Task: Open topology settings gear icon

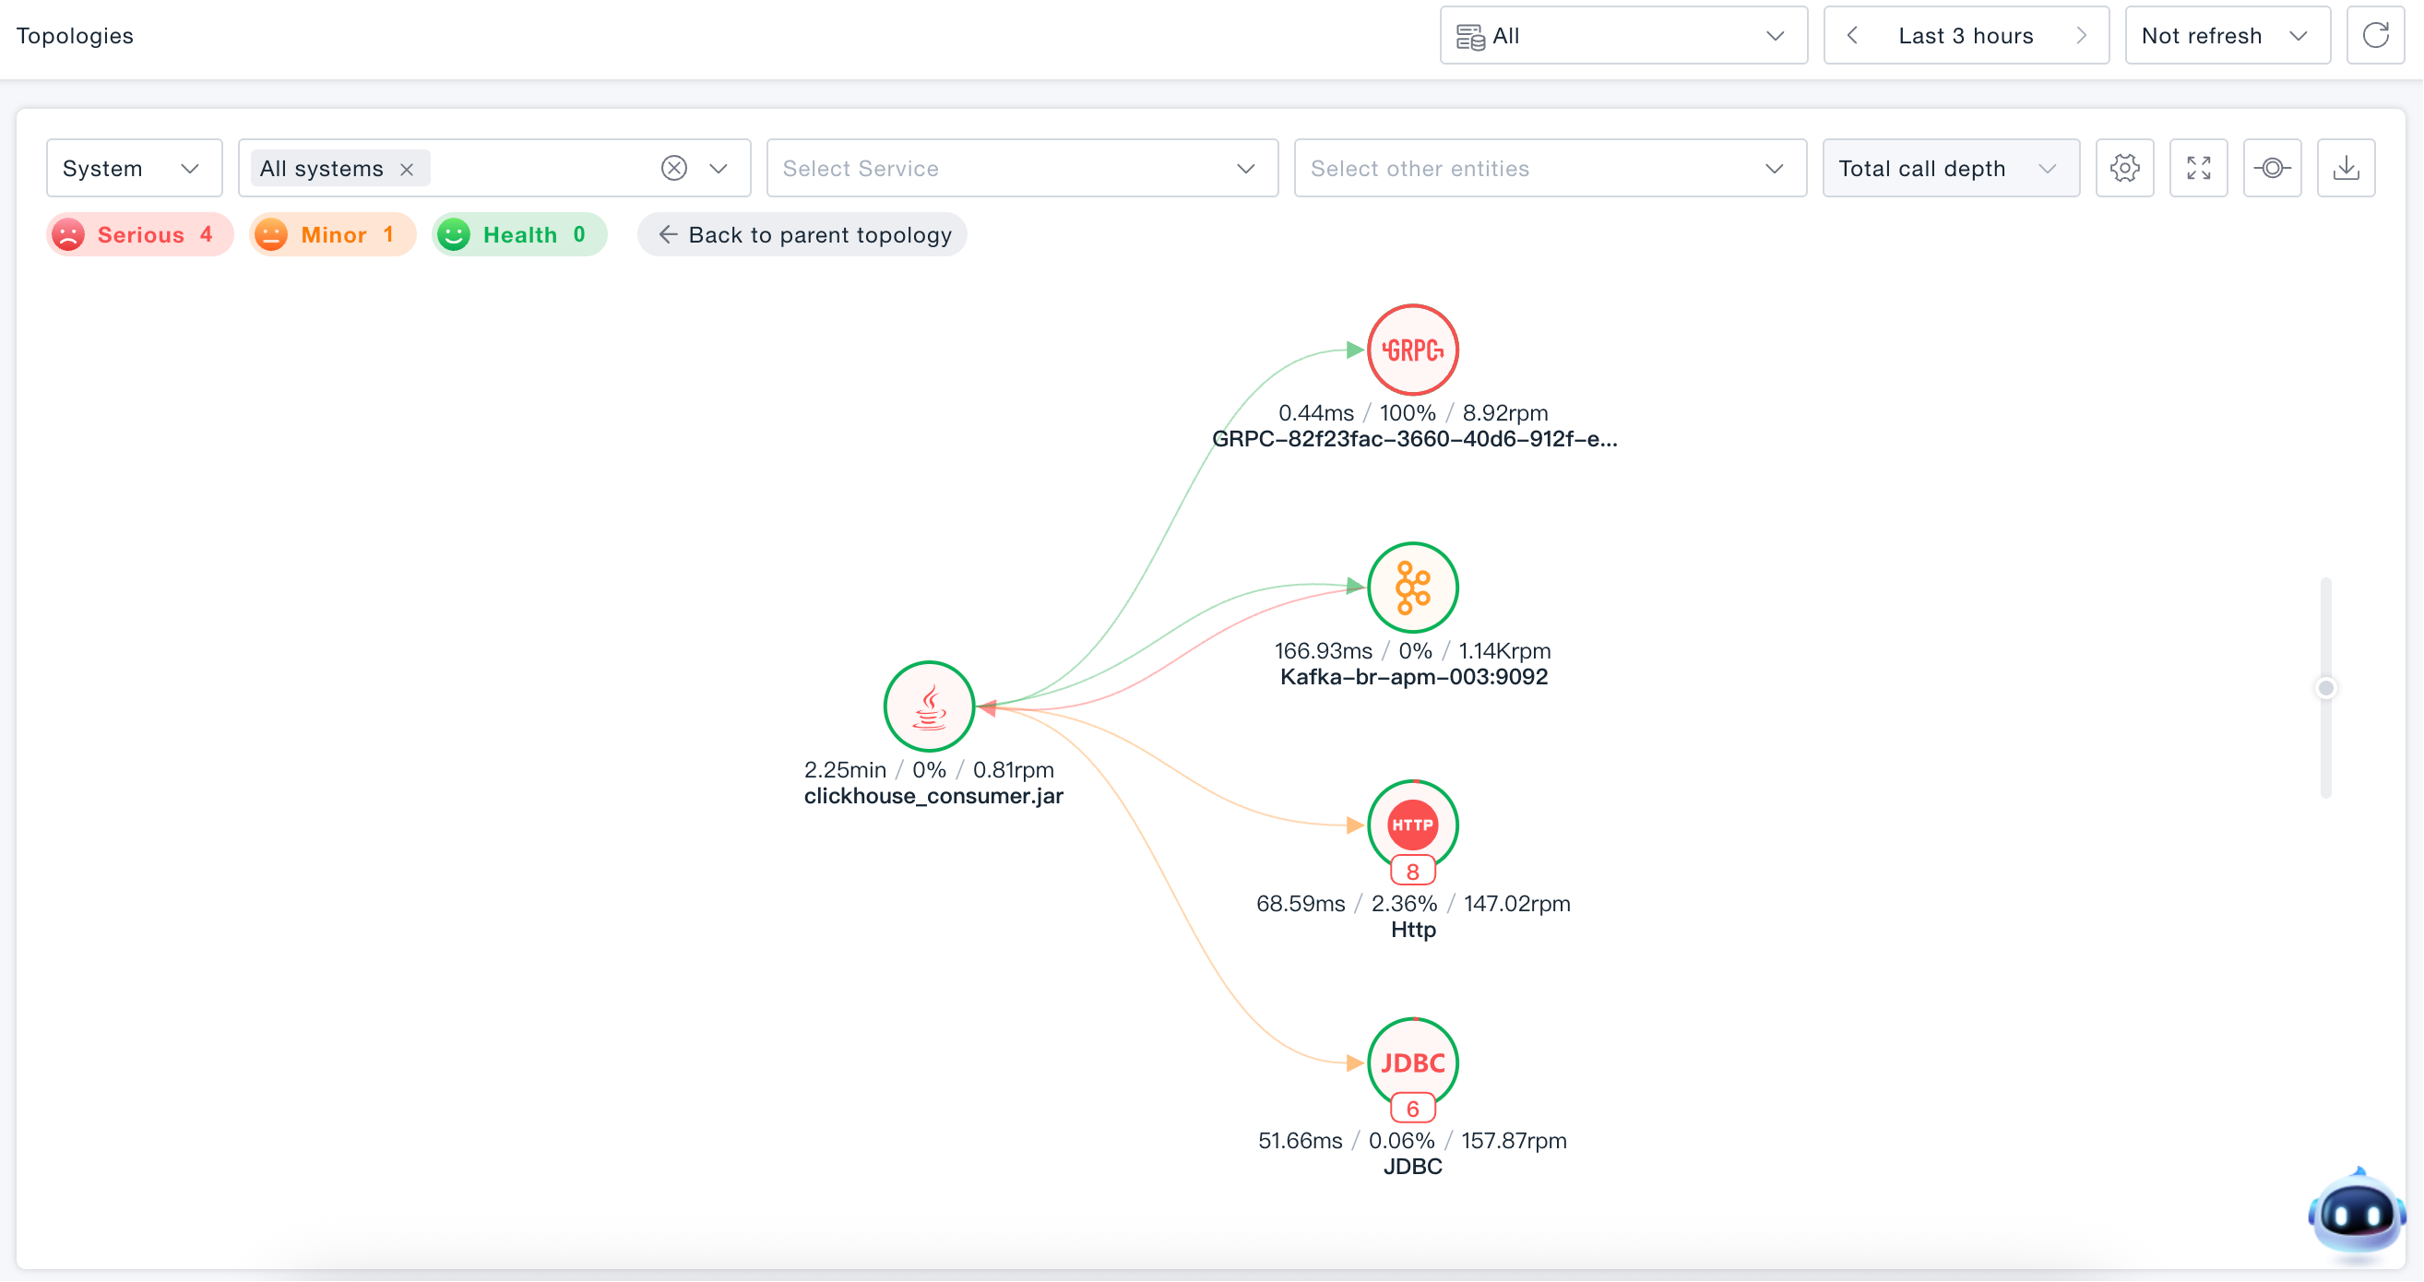Action: pos(2125,169)
